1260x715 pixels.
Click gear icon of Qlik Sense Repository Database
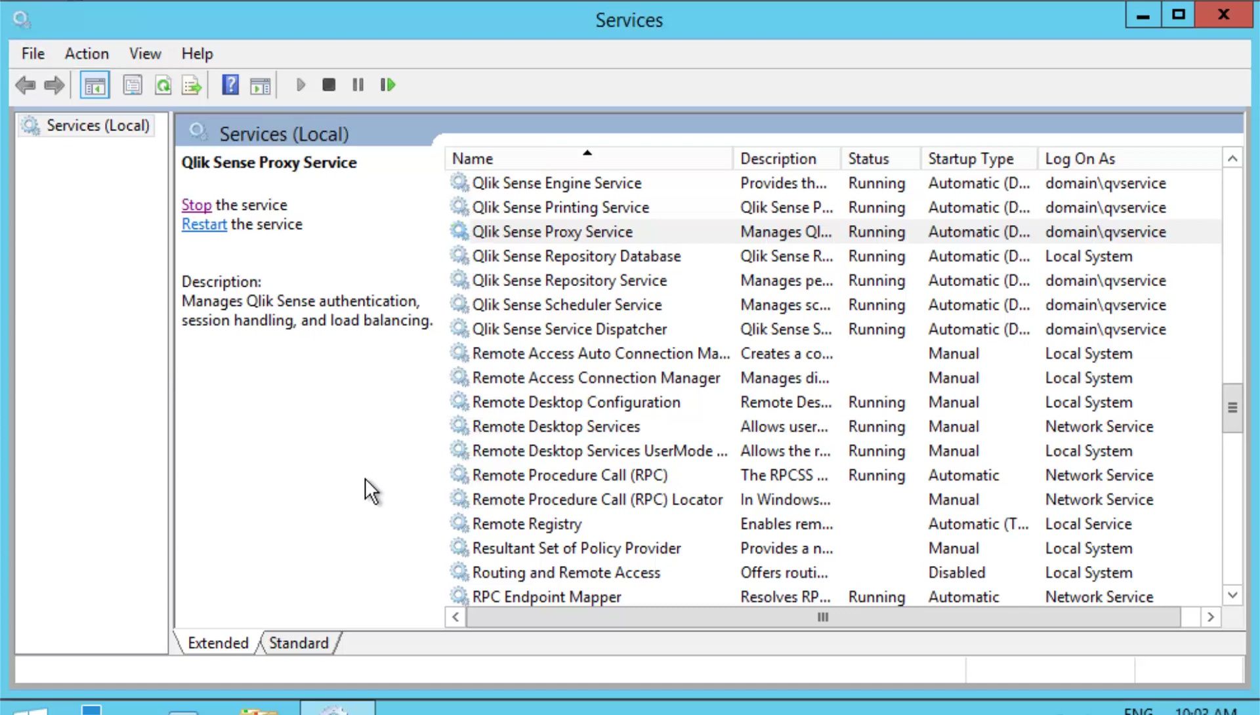(459, 255)
